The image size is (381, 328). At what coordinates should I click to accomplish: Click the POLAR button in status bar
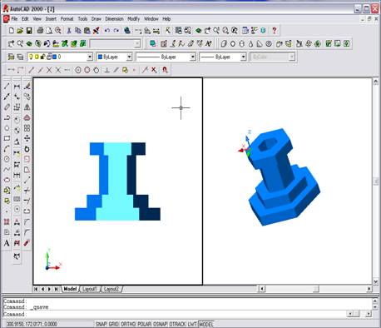pos(145,324)
